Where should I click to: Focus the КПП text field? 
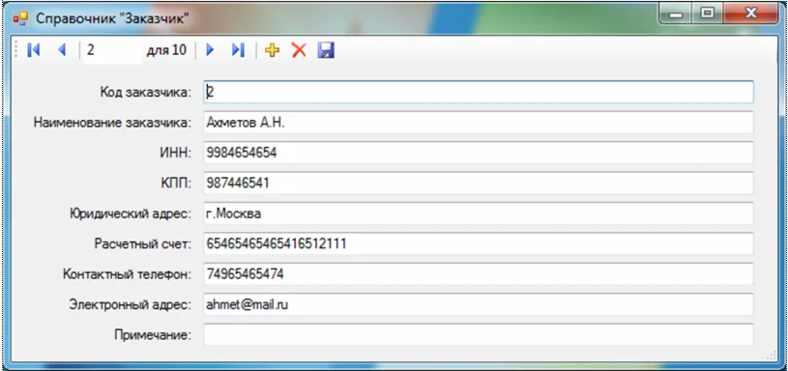(479, 184)
